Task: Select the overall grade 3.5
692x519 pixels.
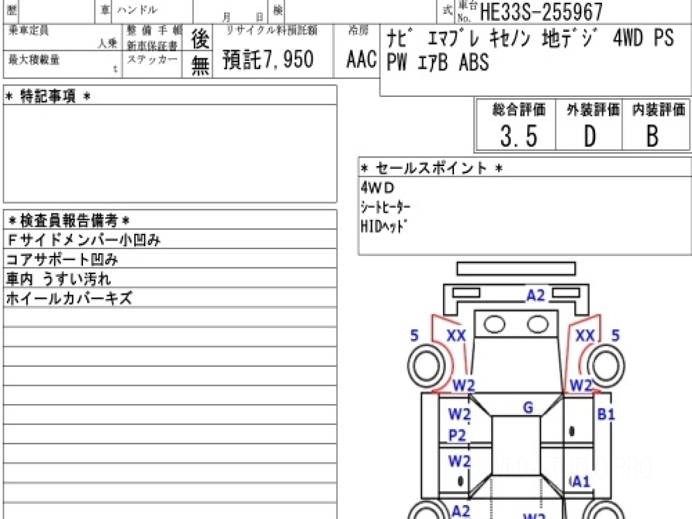Action: pos(518,137)
